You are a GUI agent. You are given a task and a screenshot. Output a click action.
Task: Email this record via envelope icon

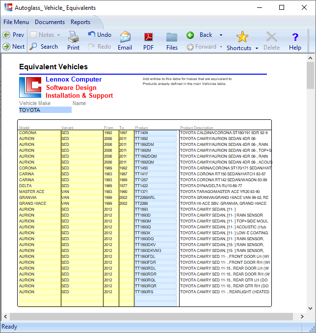coord(125,41)
